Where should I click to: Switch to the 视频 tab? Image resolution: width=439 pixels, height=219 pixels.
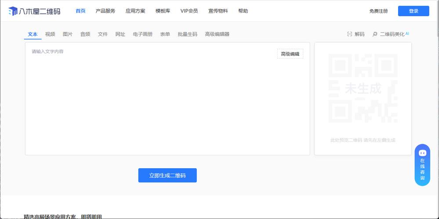click(x=50, y=34)
